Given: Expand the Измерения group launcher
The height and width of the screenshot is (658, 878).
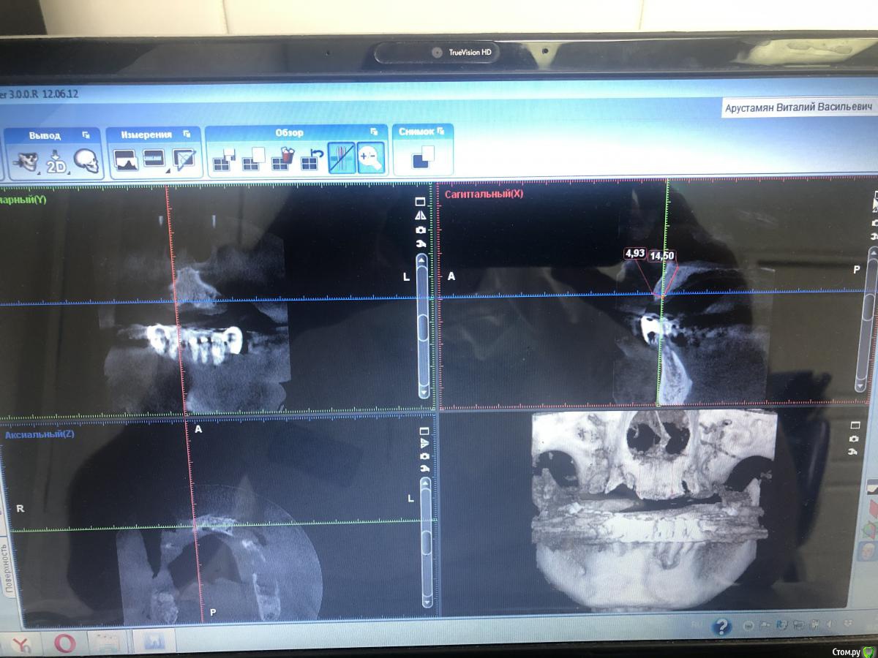Looking at the screenshot, I should tap(187, 135).
